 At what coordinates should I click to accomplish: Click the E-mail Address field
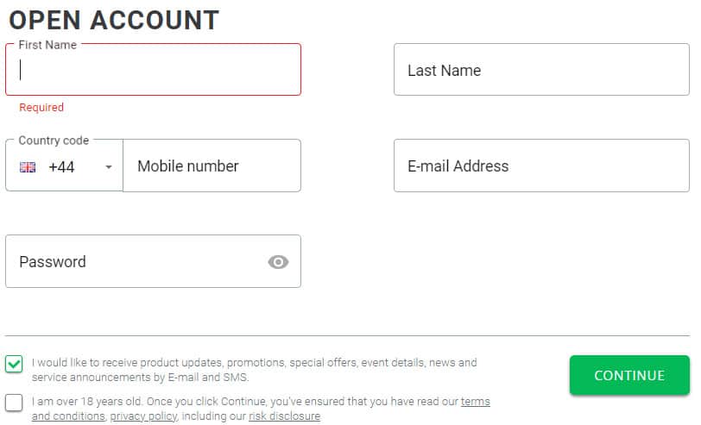541,166
